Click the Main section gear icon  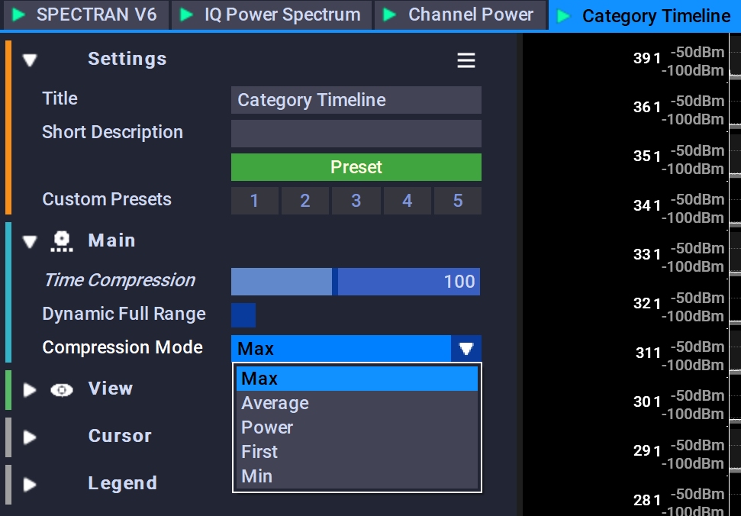coord(62,241)
